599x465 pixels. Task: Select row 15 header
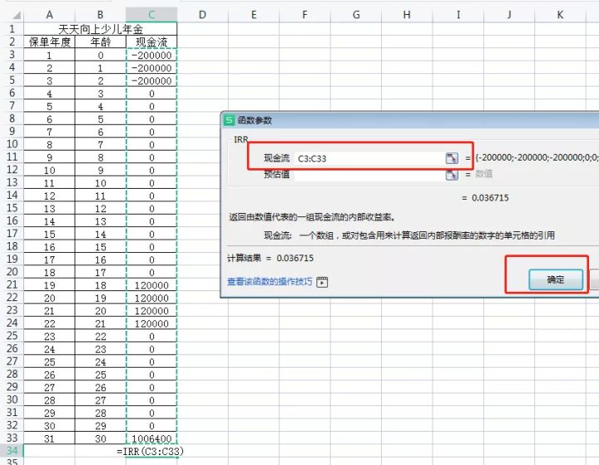pyautogui.click(x=12, y=208)
